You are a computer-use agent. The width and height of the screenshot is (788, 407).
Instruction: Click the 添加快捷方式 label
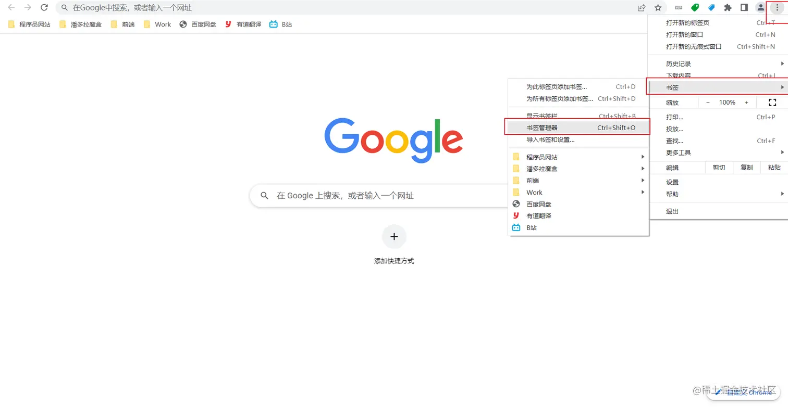click(x=394, y=261)
